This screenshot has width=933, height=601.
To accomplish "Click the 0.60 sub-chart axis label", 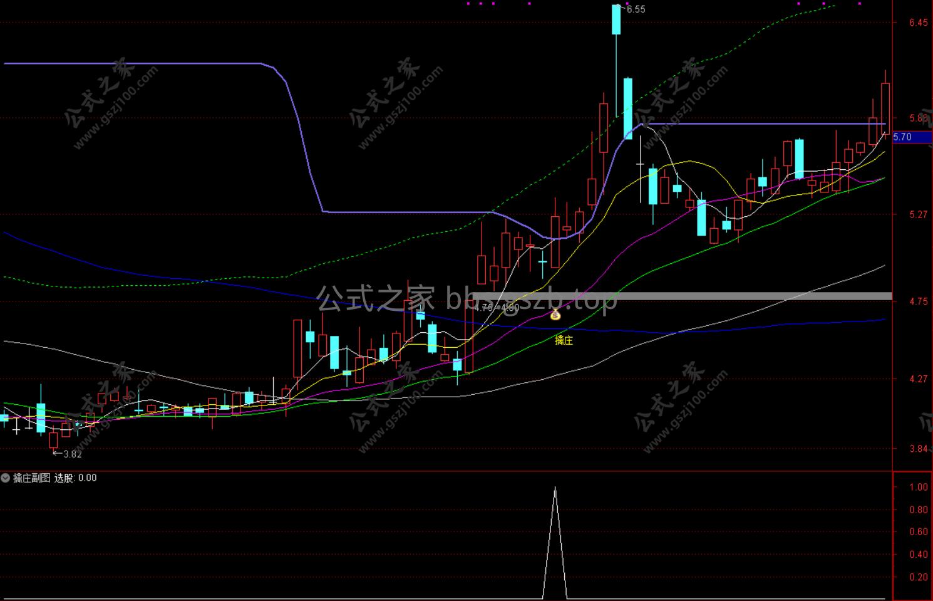I will click(919, 532).
